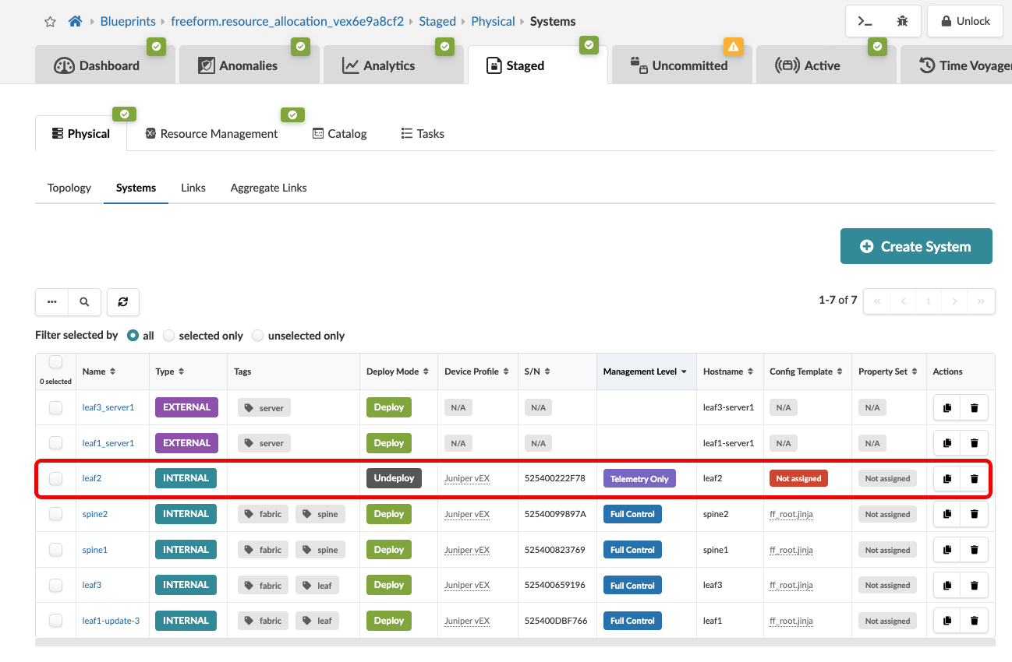This screenshot has height=662, width=1012.
Task: Go to previous page arrow in pagination
Action: tap(903, 301)
